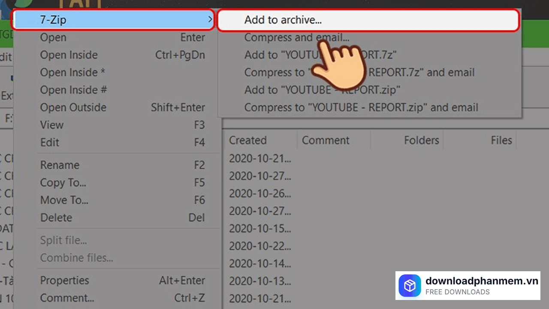Open the Properties dialog
Screen dimensions: 549x309
click(x=65, y=280)
